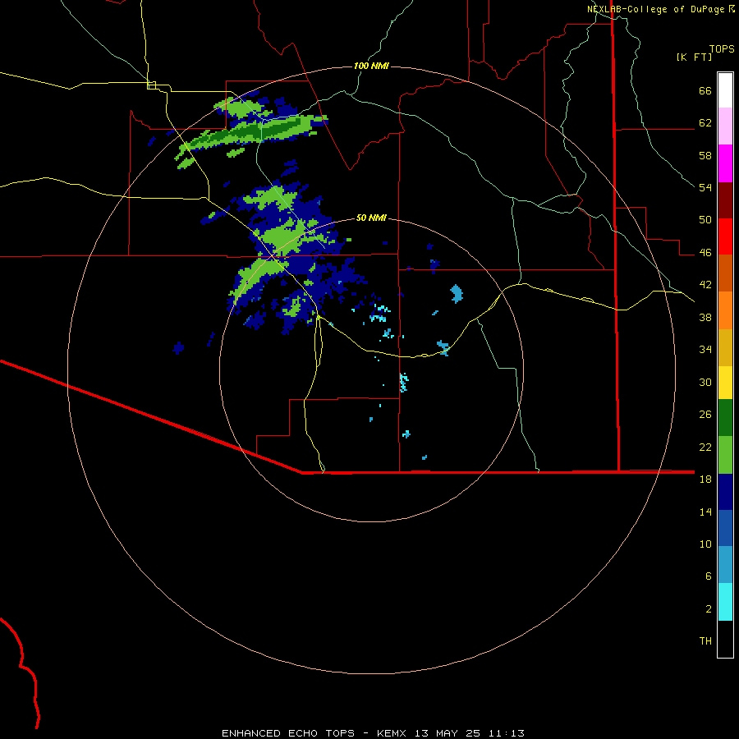739x739 pixels.
Task: Click the 46 legend value
Action: pyautogui.click(x=705, y=253)
